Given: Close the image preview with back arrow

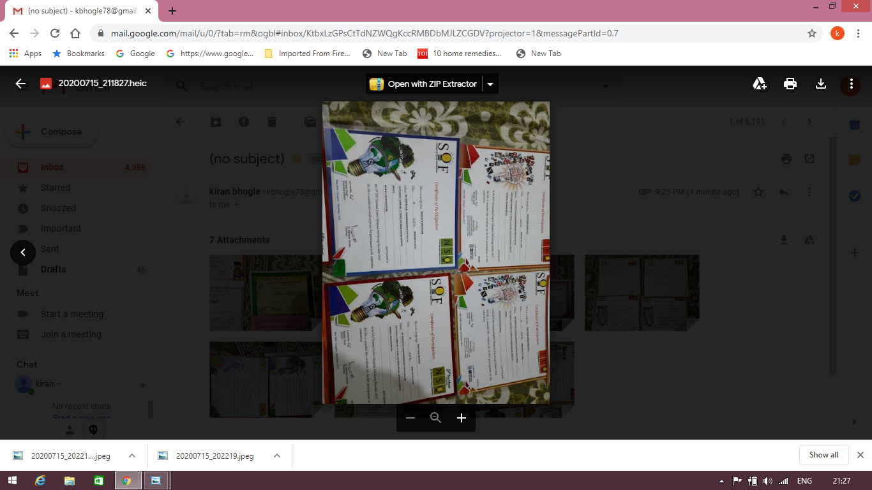Looking at the screenshot, I should pyautogui.click(x=20, y=84).
